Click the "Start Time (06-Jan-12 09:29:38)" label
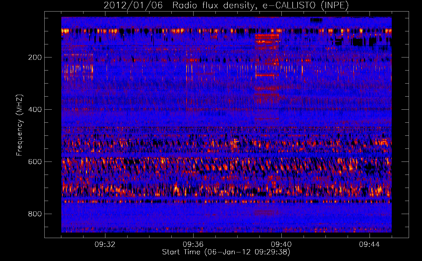 pos(226,252)
